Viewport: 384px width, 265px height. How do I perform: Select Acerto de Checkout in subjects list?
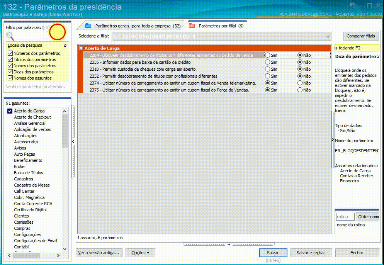click(x=32, y=117)
